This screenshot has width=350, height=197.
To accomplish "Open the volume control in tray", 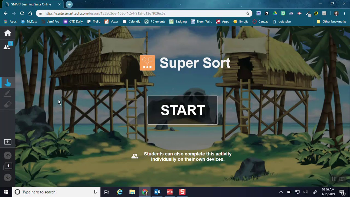I will [305, 192].
